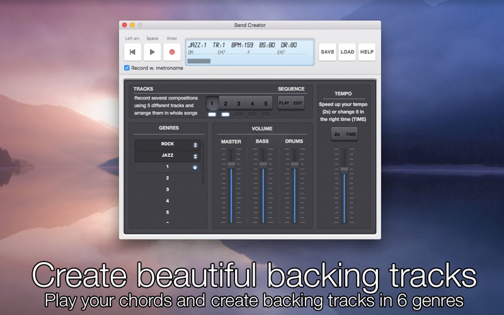Open the HELP button

coord(367,52)
